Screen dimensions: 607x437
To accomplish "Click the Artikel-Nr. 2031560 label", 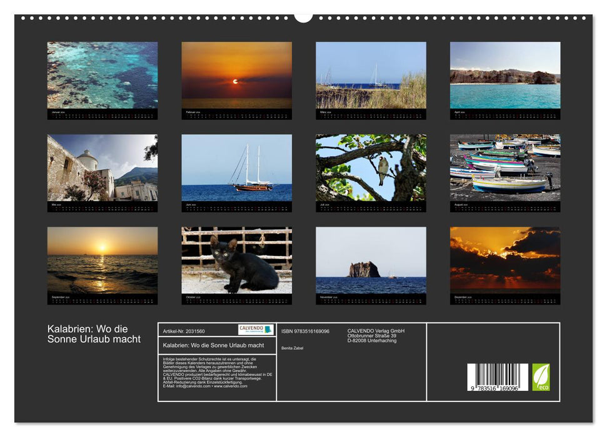I will click(x=183, y=330).
